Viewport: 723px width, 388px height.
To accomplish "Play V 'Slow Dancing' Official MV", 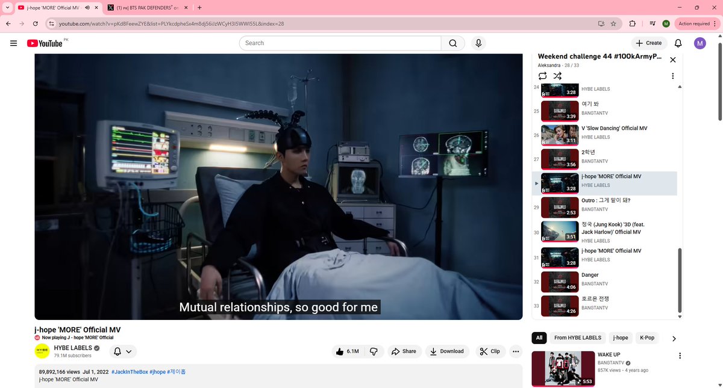I will point(604,135).
